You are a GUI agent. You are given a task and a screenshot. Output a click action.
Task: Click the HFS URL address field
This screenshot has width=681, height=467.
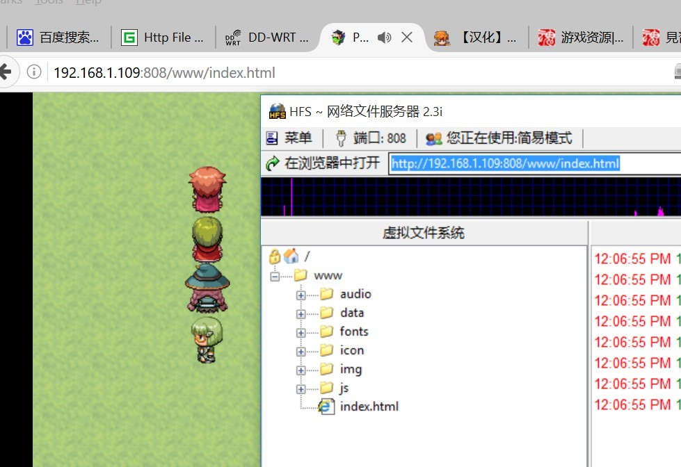tap(535, 163)
